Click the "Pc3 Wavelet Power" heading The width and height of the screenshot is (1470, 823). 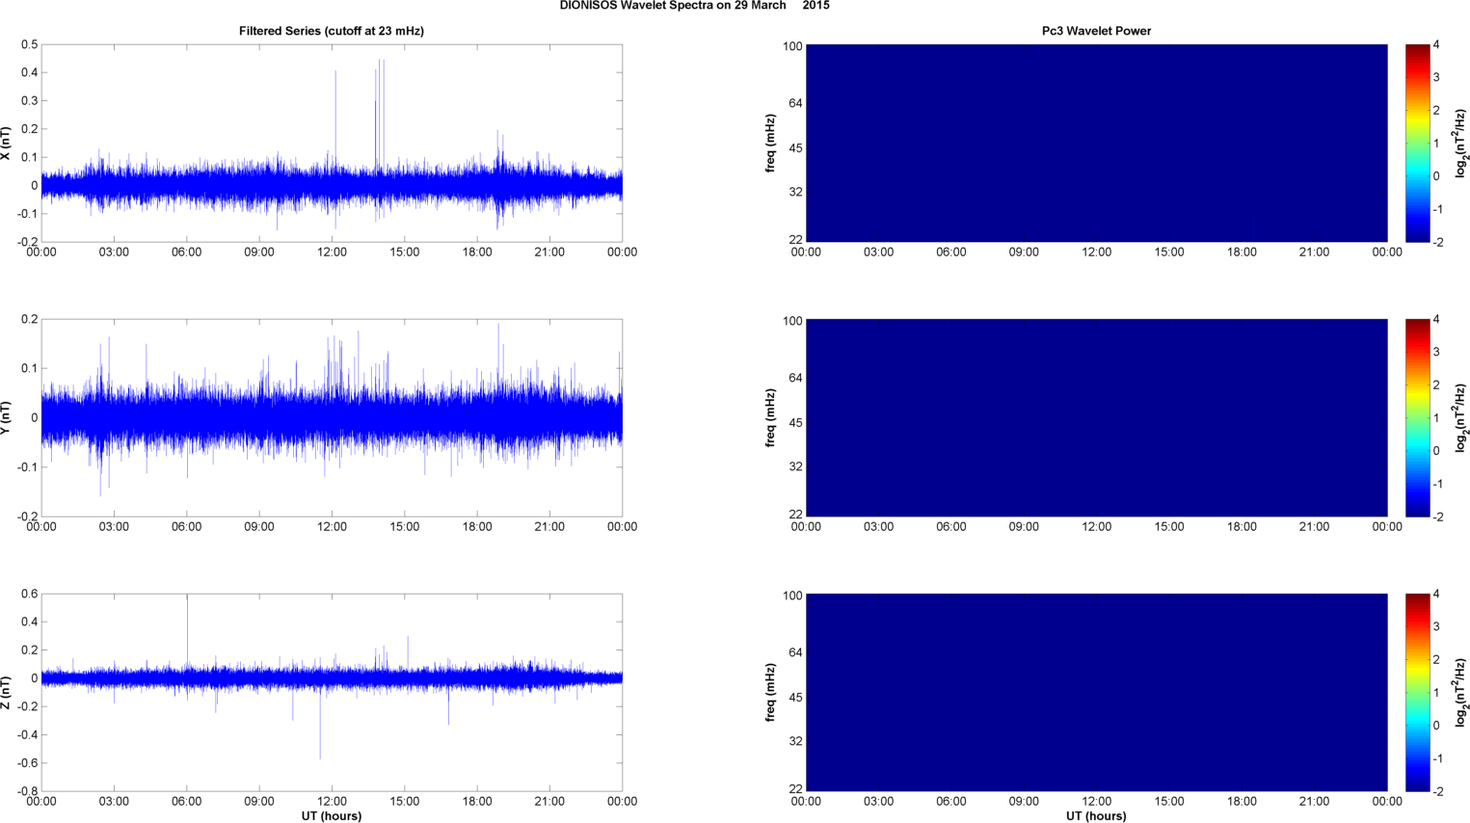(1096, 31)
